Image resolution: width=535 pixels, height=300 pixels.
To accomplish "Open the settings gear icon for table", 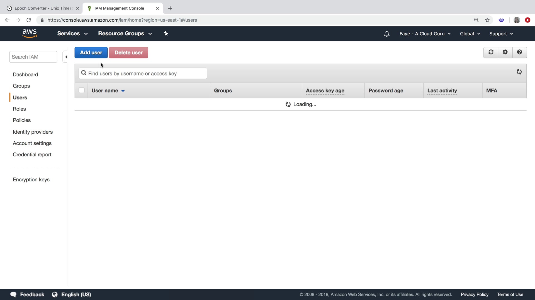I will click(x=505, y=52).
